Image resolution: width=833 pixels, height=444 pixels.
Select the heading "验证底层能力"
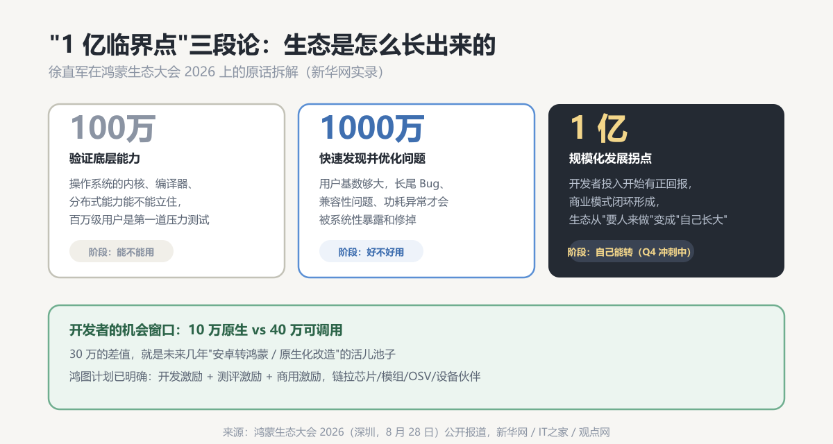105,159
